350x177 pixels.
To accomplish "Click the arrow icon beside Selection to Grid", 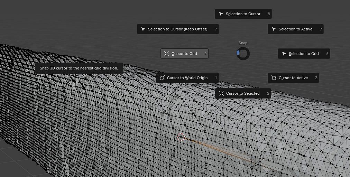I will tap(284, 54).
